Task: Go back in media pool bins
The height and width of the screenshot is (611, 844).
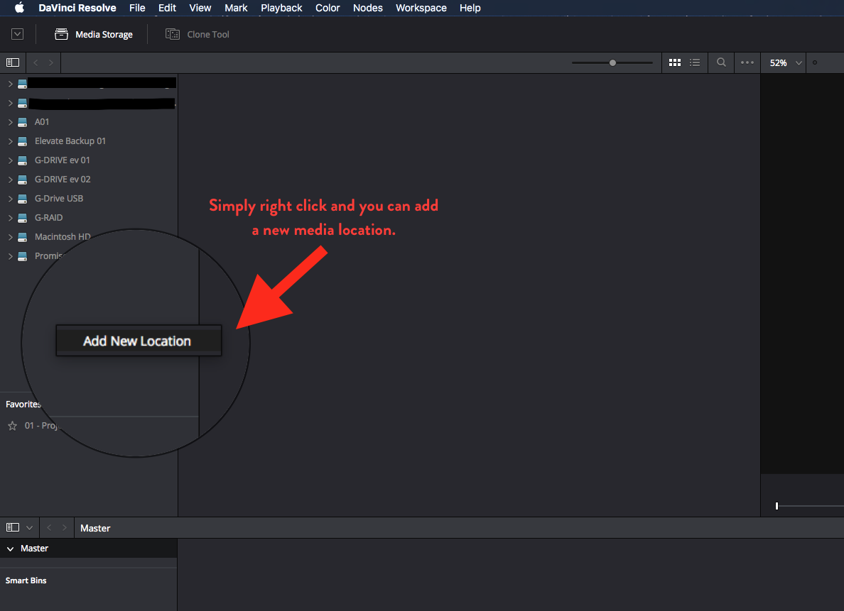Action: 49,528
